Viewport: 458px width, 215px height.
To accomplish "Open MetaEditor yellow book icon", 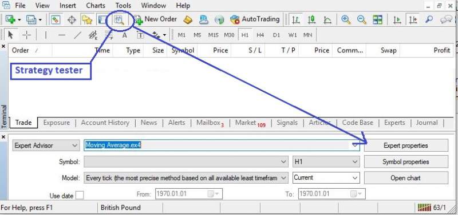I will (188, 20).
